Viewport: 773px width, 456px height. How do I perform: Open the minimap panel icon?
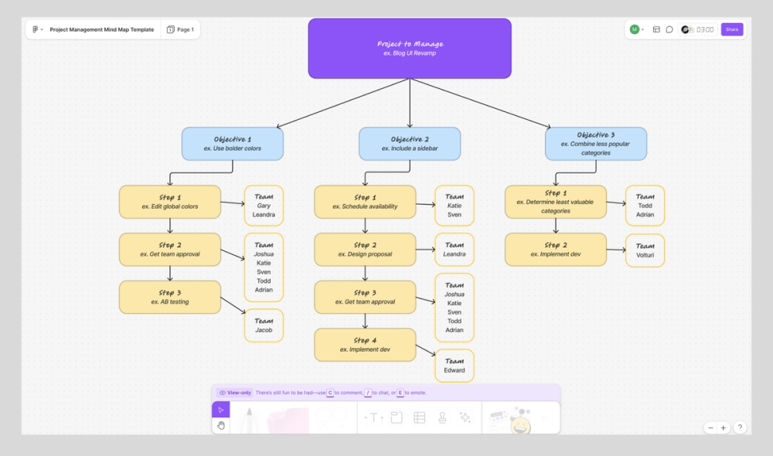[656, 29]
